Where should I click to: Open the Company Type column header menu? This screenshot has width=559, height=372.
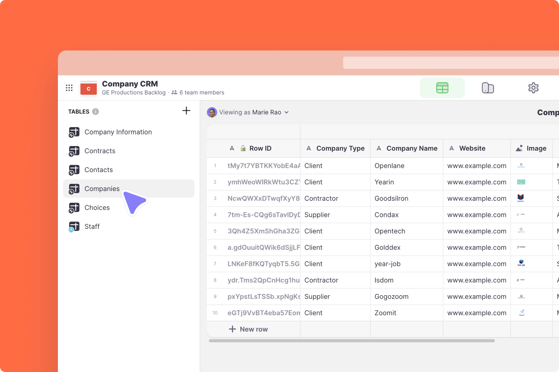click(x=335, y=148)
